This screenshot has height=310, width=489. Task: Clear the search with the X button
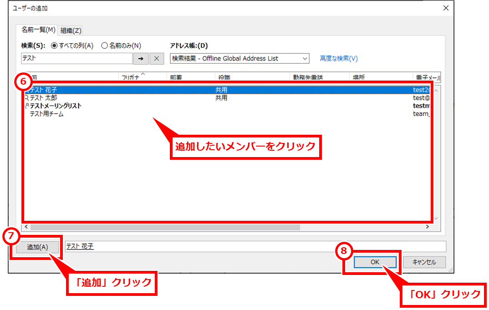tap(157, 59)
